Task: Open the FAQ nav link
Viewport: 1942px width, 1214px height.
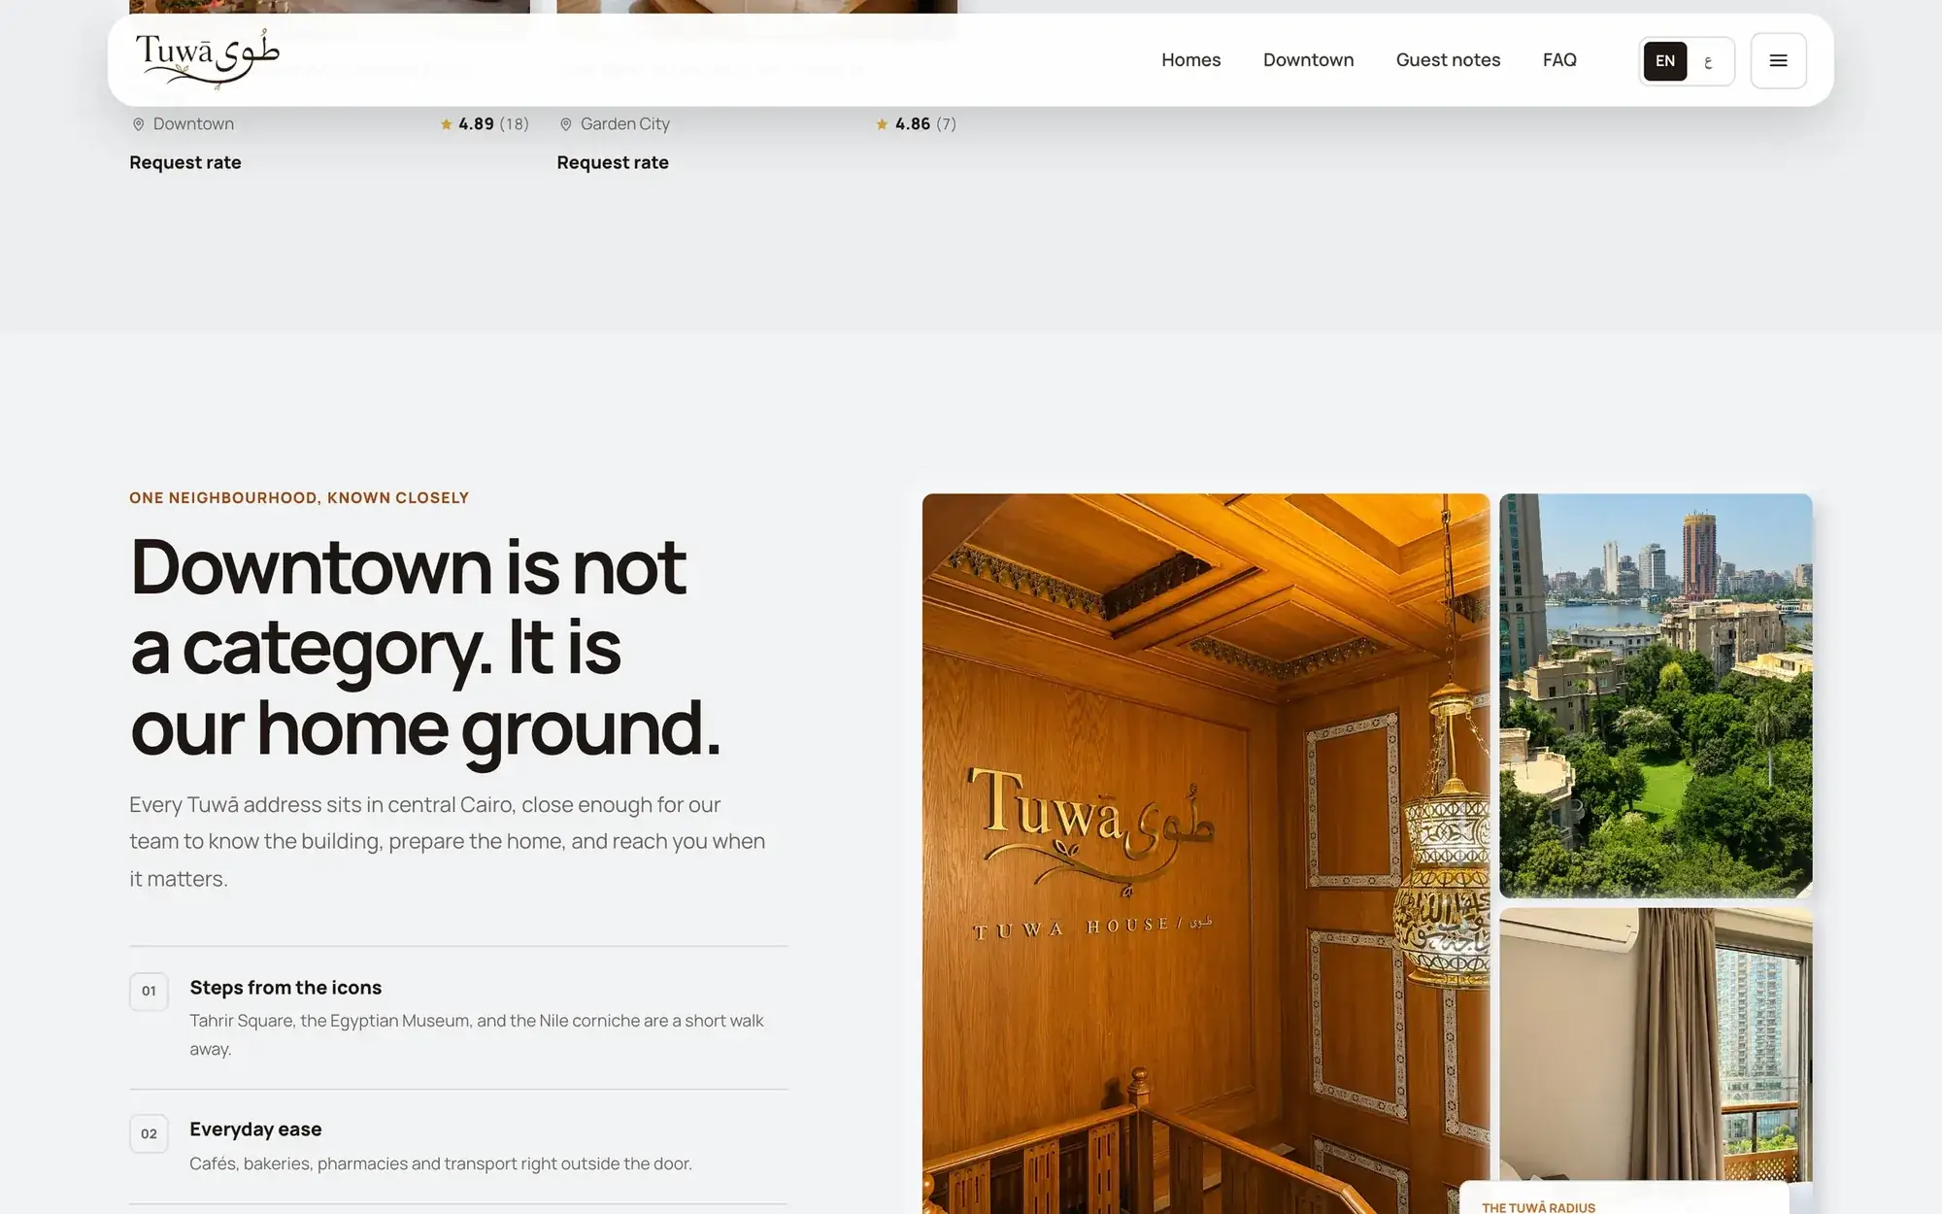Action: (x=1559, y=60)
